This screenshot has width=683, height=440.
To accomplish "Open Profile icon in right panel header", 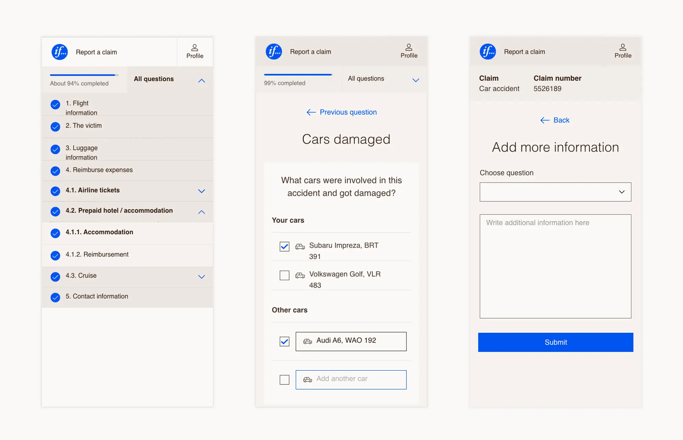I will (x=623, y=47).
